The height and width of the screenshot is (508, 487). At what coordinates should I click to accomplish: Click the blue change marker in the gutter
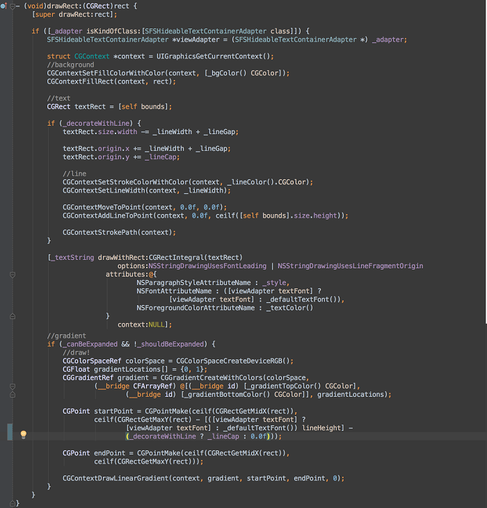9,431
